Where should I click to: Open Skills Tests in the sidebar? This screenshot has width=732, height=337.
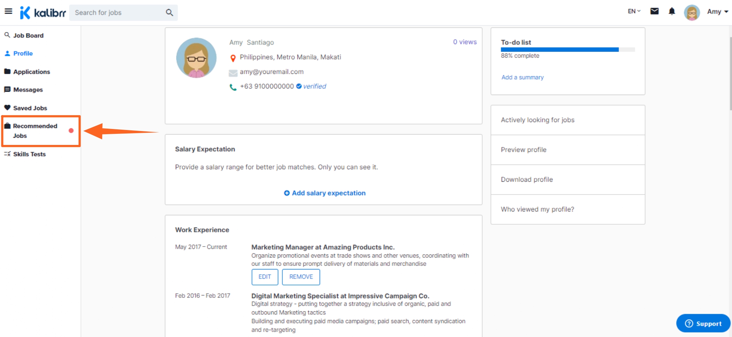[x=29, y=154]
